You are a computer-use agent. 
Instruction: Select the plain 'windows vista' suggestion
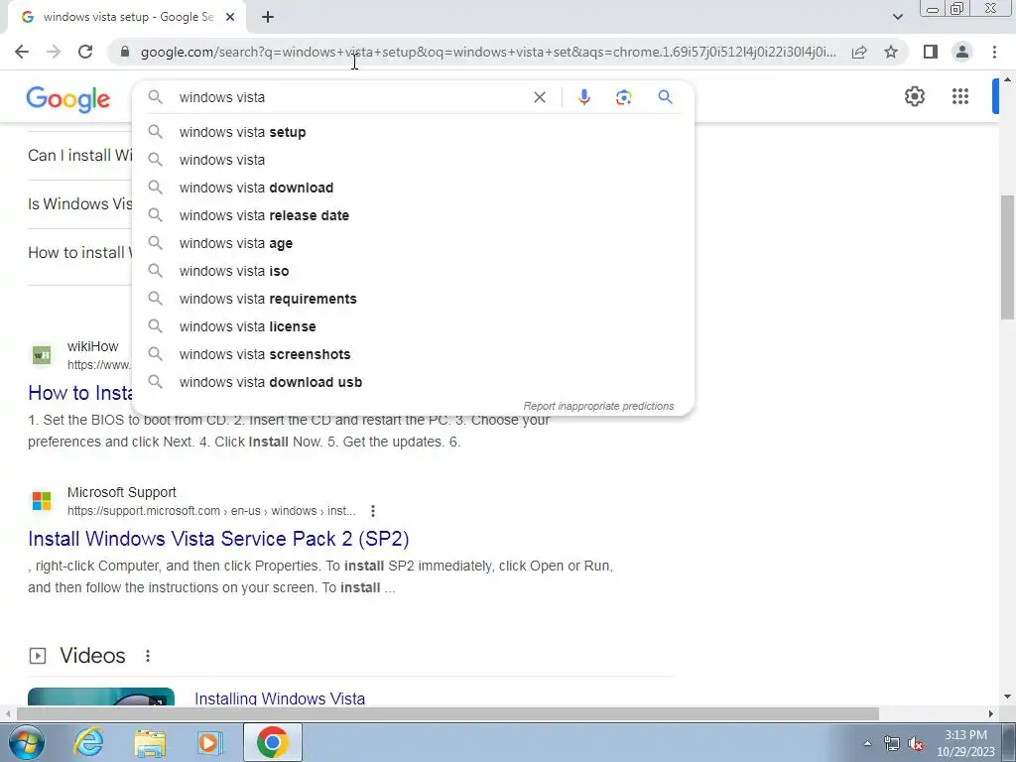(x=413, y=160)
